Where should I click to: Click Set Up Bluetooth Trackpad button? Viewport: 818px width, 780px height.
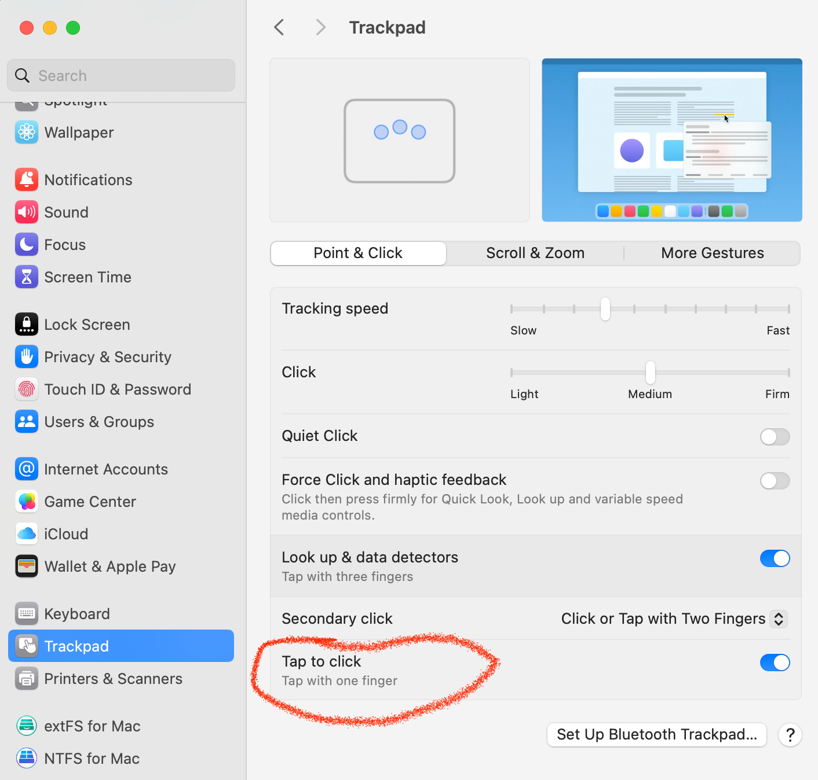[x=657, y=735]
